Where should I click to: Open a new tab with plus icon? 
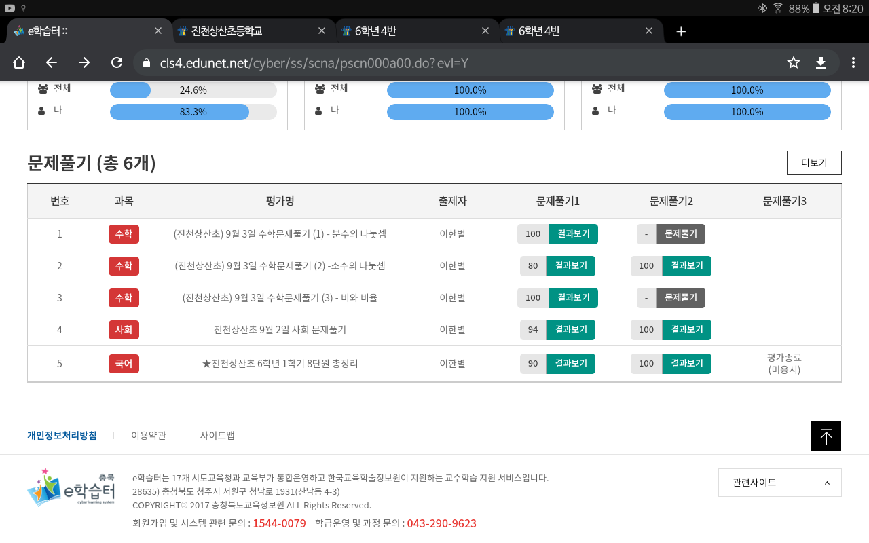[682, 31]
